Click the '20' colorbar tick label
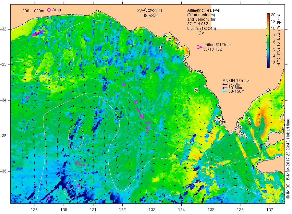Screen dimensions: 292x214 tap(273, 15)
